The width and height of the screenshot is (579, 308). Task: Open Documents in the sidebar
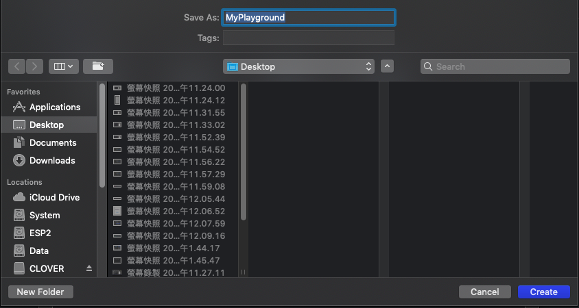coord(52,142)
